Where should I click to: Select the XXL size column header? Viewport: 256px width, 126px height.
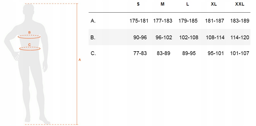[239, 4]
